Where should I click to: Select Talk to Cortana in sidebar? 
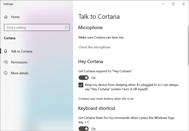coord(22,51)
